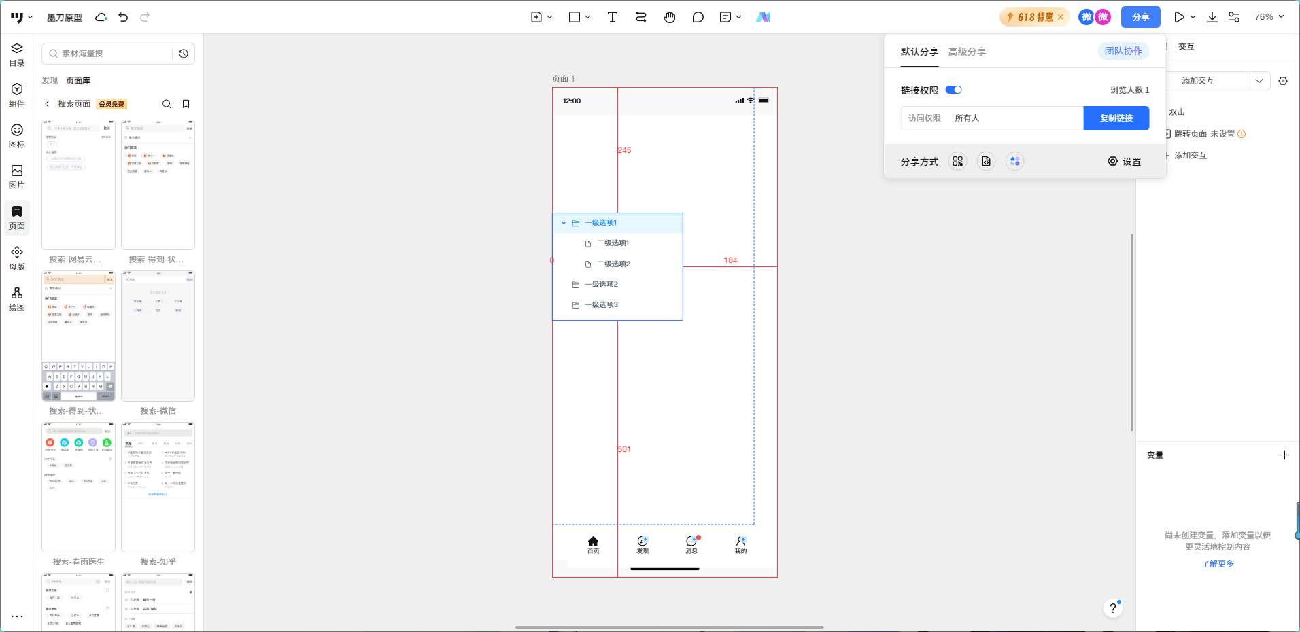The height and width of the screenshot is (632, 1300).
Task: Click the 添加交互 link with plus
Action: tap(1186, 156)
